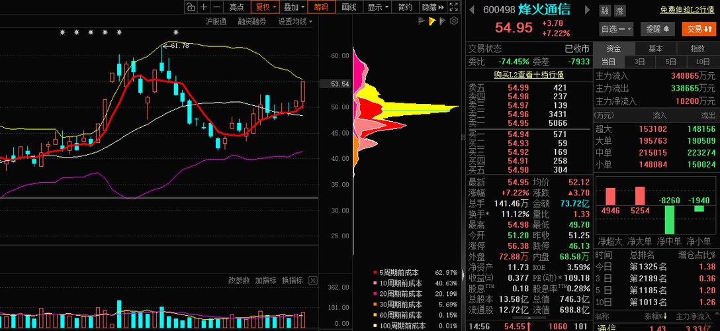Go to next stock with right arrow
This screenshot has height=331, width=720.
click(x=588, y=10)
